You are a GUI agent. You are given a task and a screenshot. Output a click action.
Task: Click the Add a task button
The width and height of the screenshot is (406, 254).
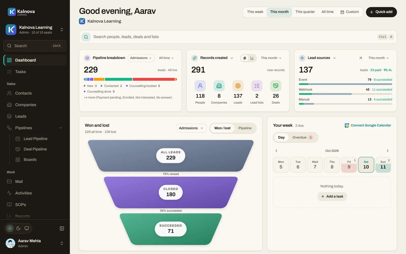(332, 196)
